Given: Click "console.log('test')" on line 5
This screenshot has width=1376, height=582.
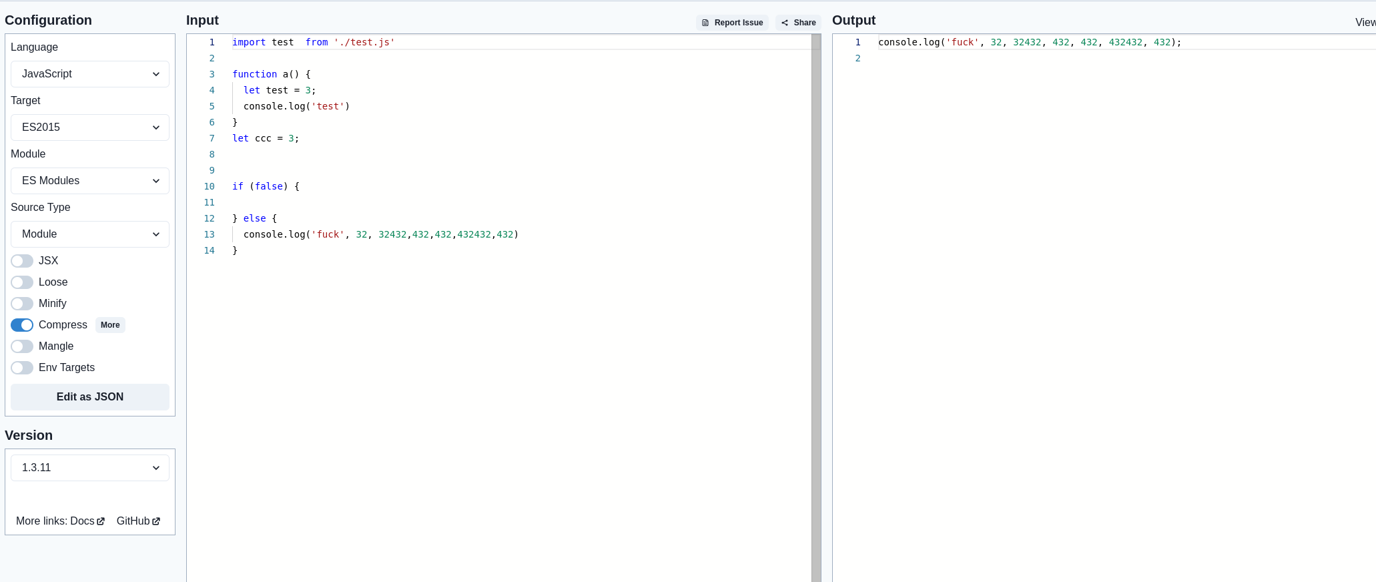Looking at the screenshot, I should click(296, 106).
